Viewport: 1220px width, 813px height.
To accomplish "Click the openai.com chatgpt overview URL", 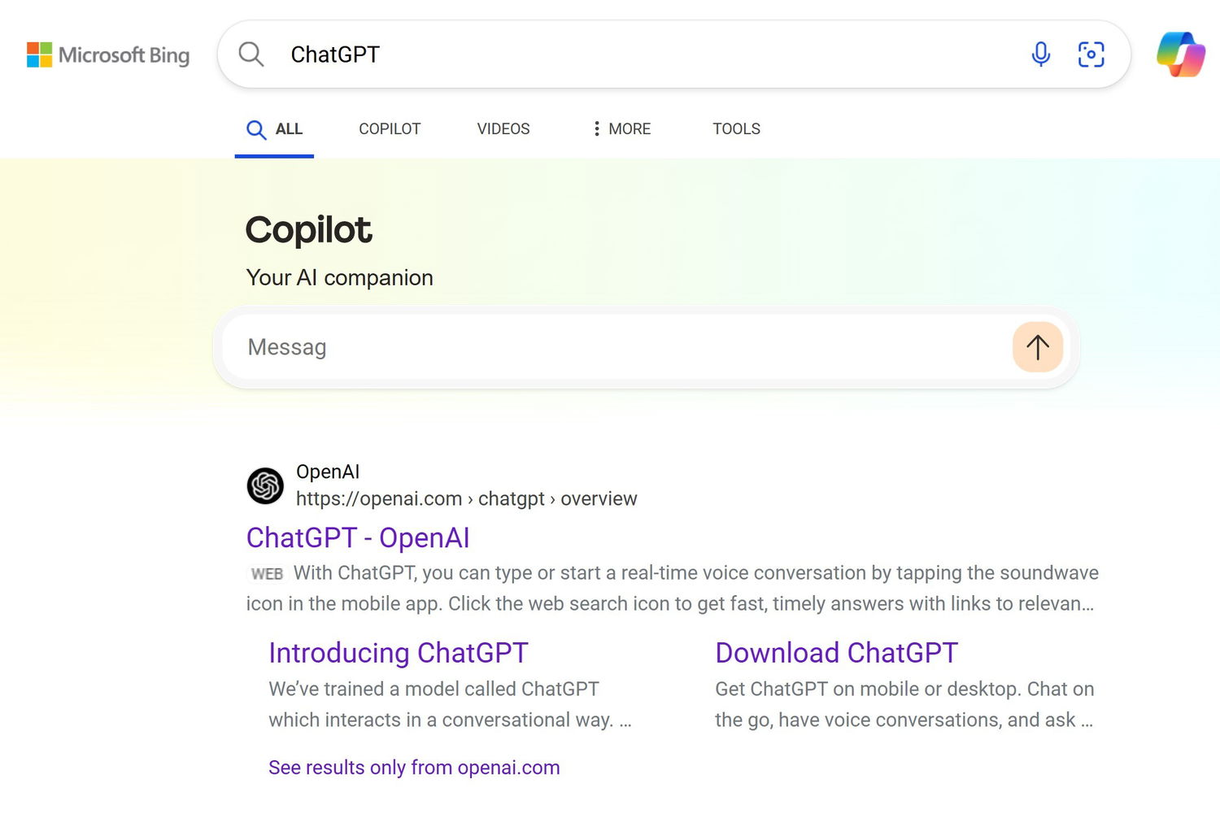I will [x=466, y=499].
